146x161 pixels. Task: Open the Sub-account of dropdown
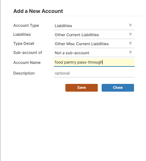click(94, 53)
